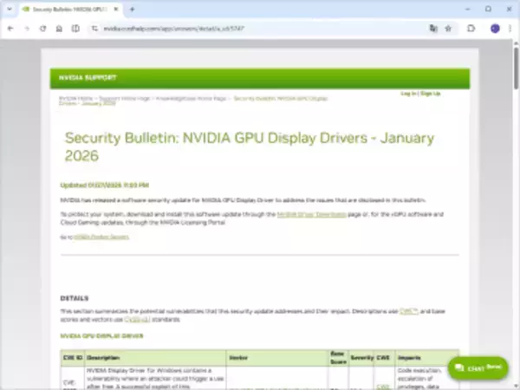
Task: Click the Security Bulletin page heading
Action: [x=250, y=146]
